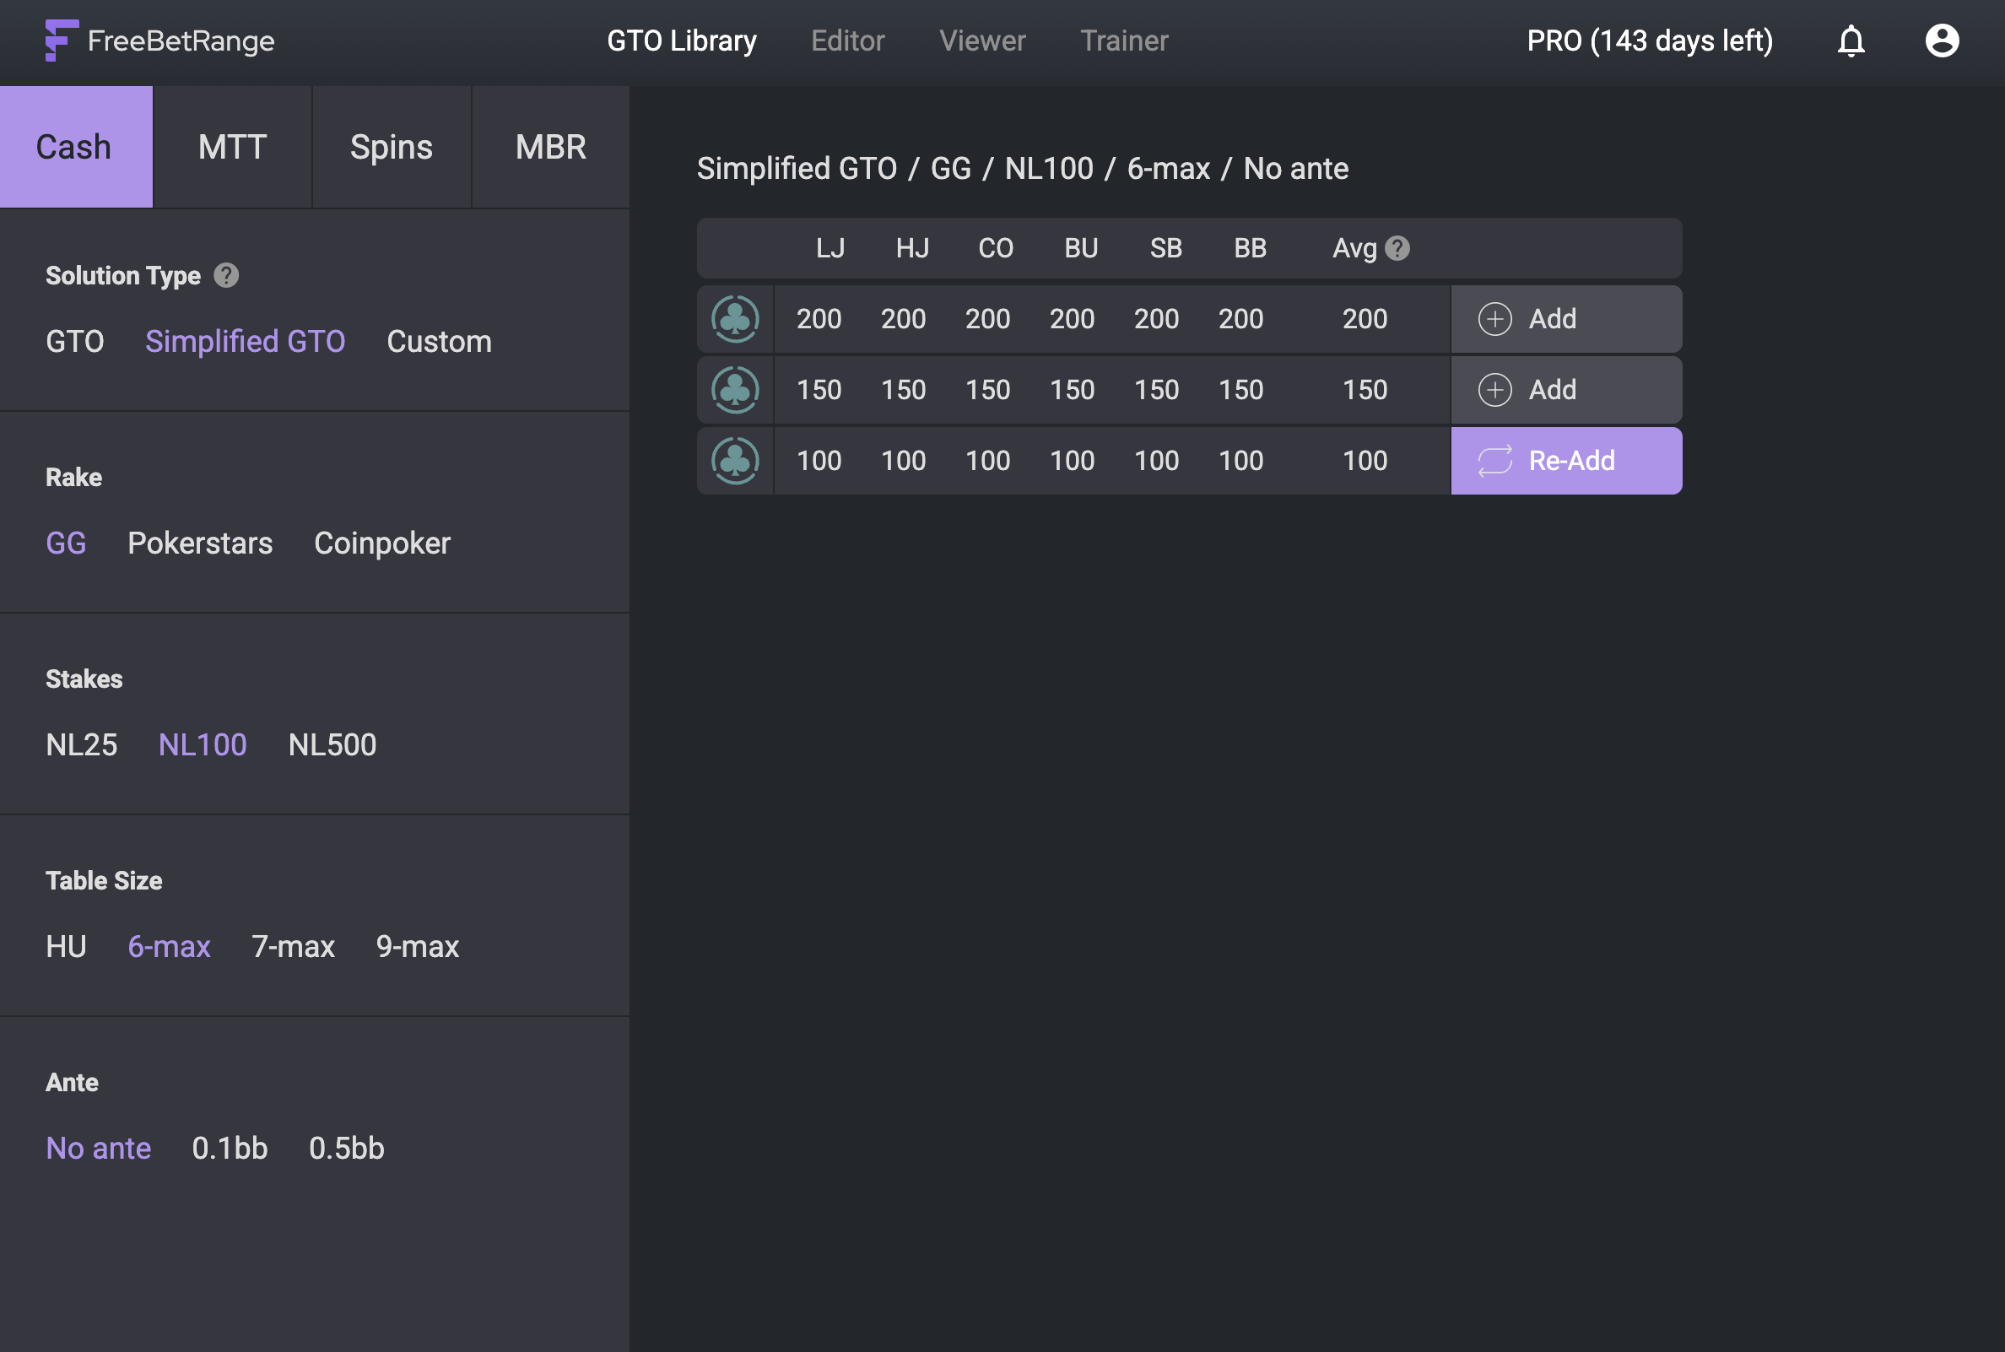
Task: Go to the Trainer menu
Action: (1124, 41)
